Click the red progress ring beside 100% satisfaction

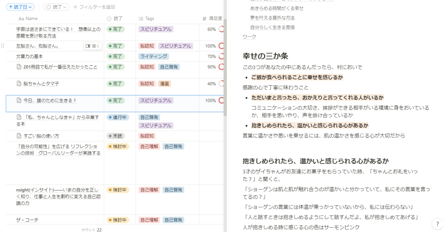[x=221, y=100]
